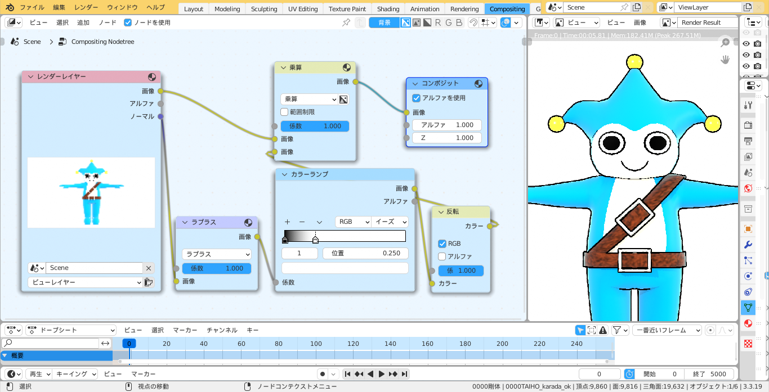Screen dimensions: 769x392
Task: Play the animation forward
Action: tap(382, 374)
